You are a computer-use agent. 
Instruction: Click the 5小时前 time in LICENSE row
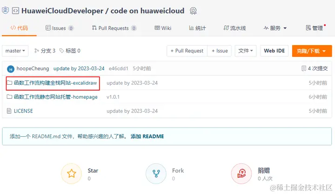click(x=318, y=111)
